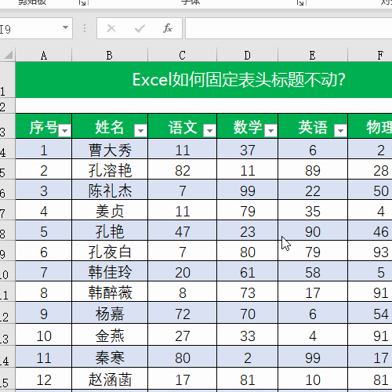The height and width of the screenshot is (392, 392).
Task: Click 英语 score 58 for 韩佳玲
Action: 313,271
